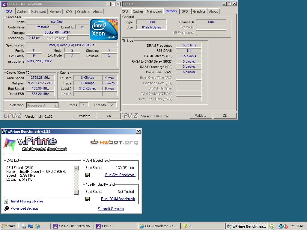Viewport: 307px width, 230px height.
Task: Click OK in CPU-Z ID window
Action: coord(109,116)
